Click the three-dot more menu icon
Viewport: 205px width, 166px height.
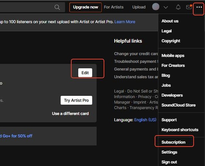(x=199, y=7)
